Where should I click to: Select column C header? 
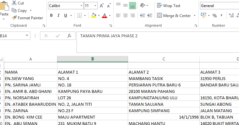tap(164, 59)
